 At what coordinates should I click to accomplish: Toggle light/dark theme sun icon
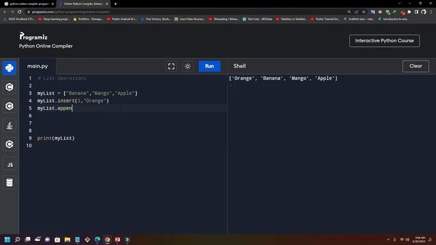(188, 66)
